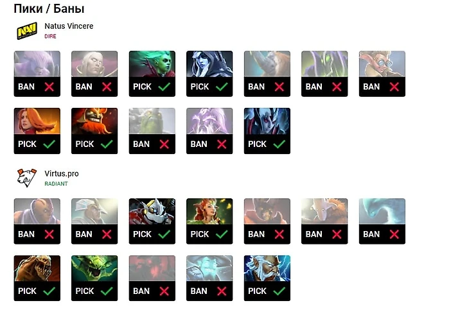The width and height of the screenshot is (469, 310).
Task: Select the picked Death Prophet hero portrait
Action: point(152,64)
